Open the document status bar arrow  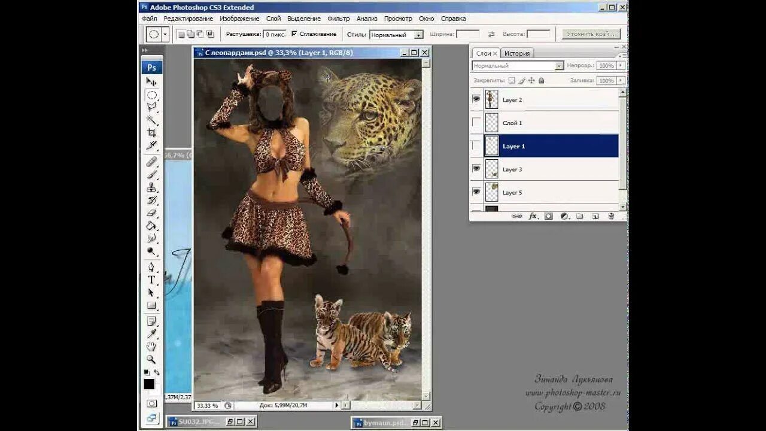pos(337,405)
